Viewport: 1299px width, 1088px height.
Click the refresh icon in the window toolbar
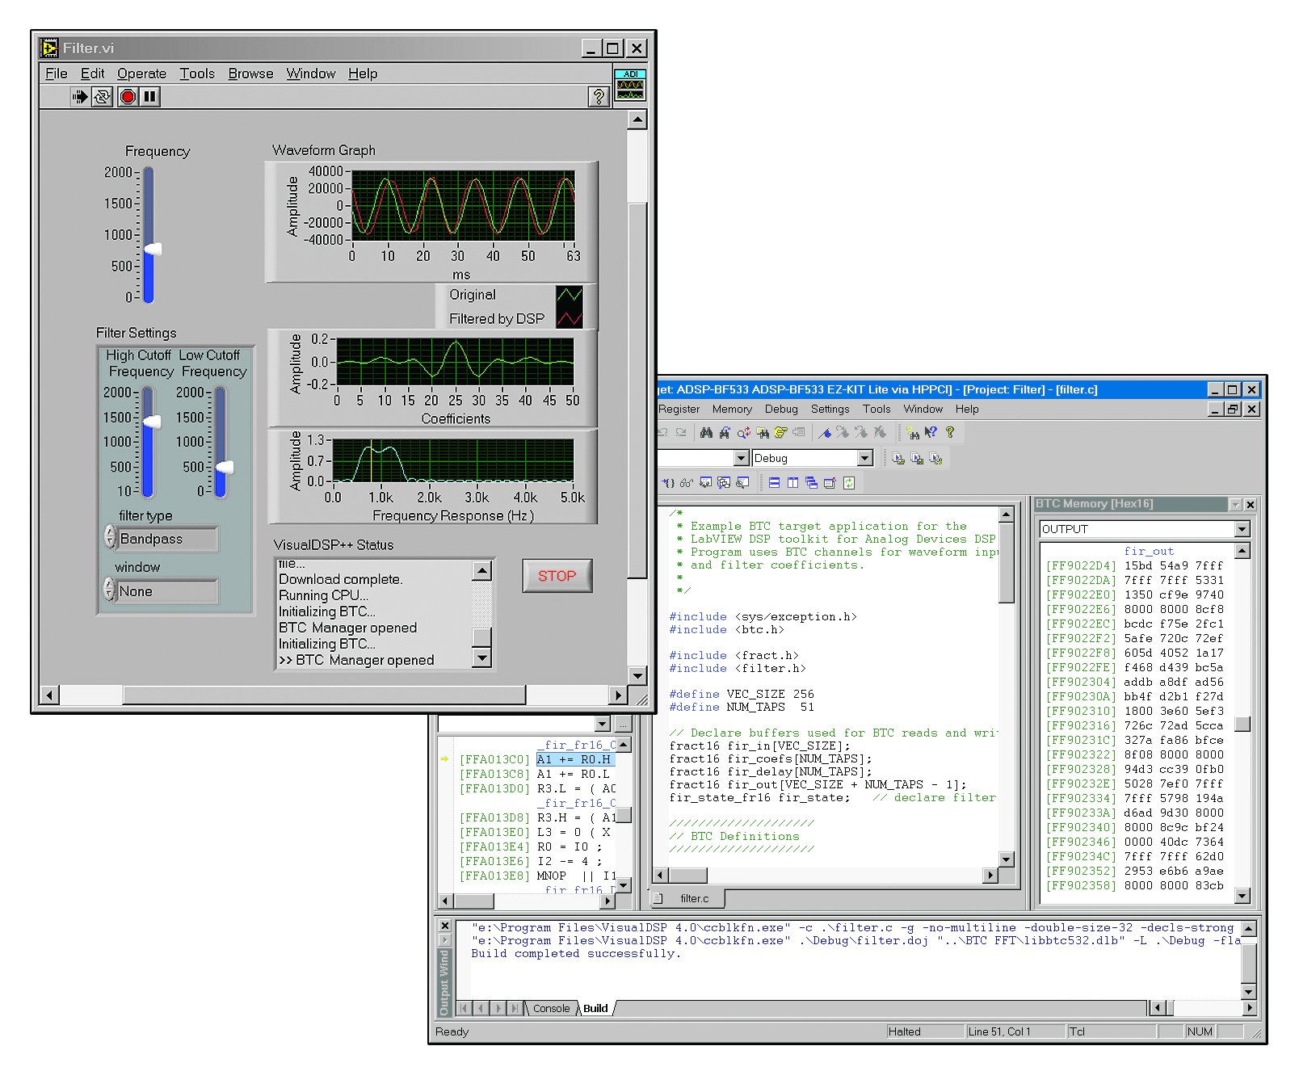[849, 484]
